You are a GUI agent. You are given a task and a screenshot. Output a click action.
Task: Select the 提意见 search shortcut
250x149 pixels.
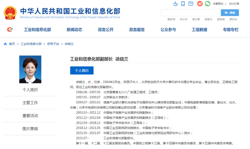(208, 19)
